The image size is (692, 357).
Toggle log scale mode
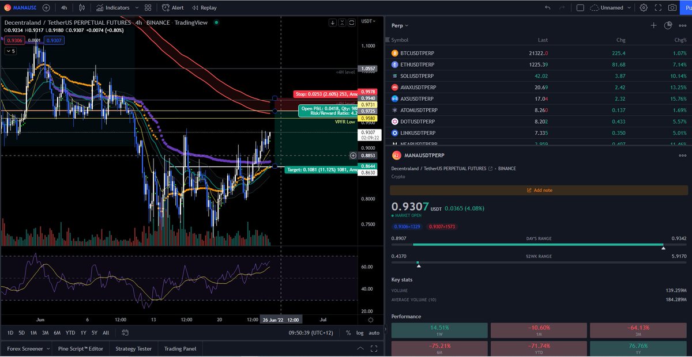pyautogui.click(x=360, y=333)
